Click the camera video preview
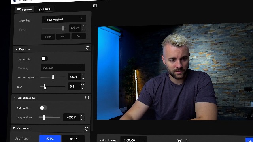Image resolution: width=253 pixels, height=142 pixels. (x=175, y=72)
